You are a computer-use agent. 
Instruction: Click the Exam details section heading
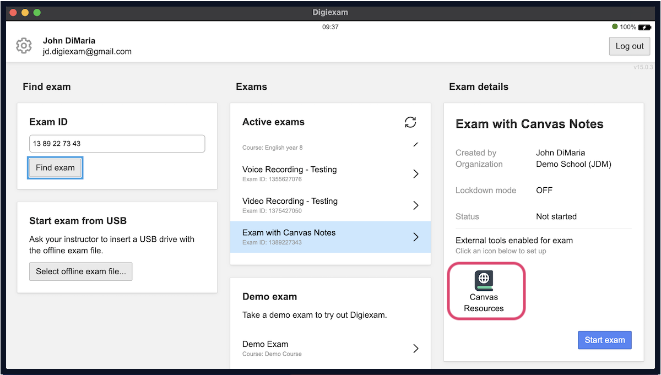point(479,87)
